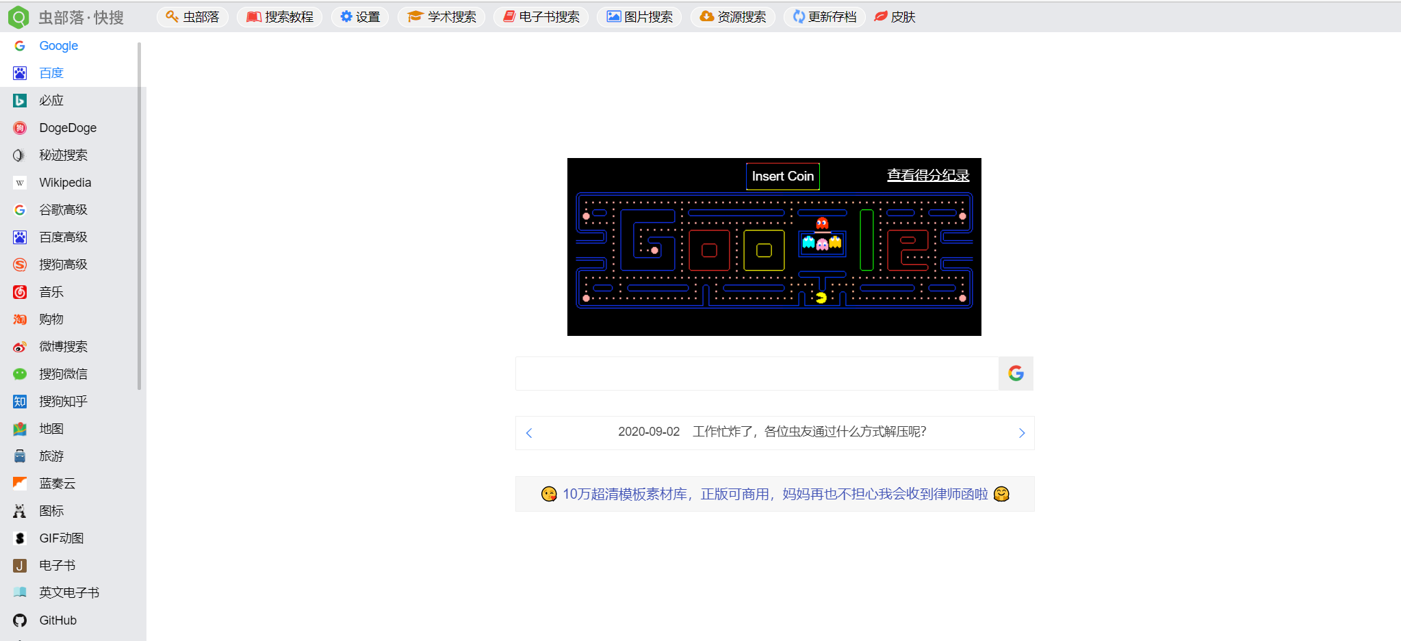Open 搜索教程 in the top bar

280,17
